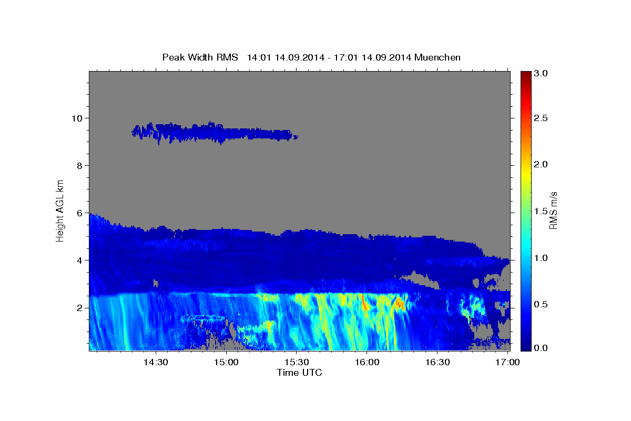Click the colorbar value 0.5
Image resolution: width=631 pixels, height=421 pixels.
point(542,304)
